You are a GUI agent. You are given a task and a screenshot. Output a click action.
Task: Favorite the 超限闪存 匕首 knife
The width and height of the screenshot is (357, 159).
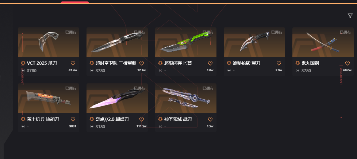point(210,64)
